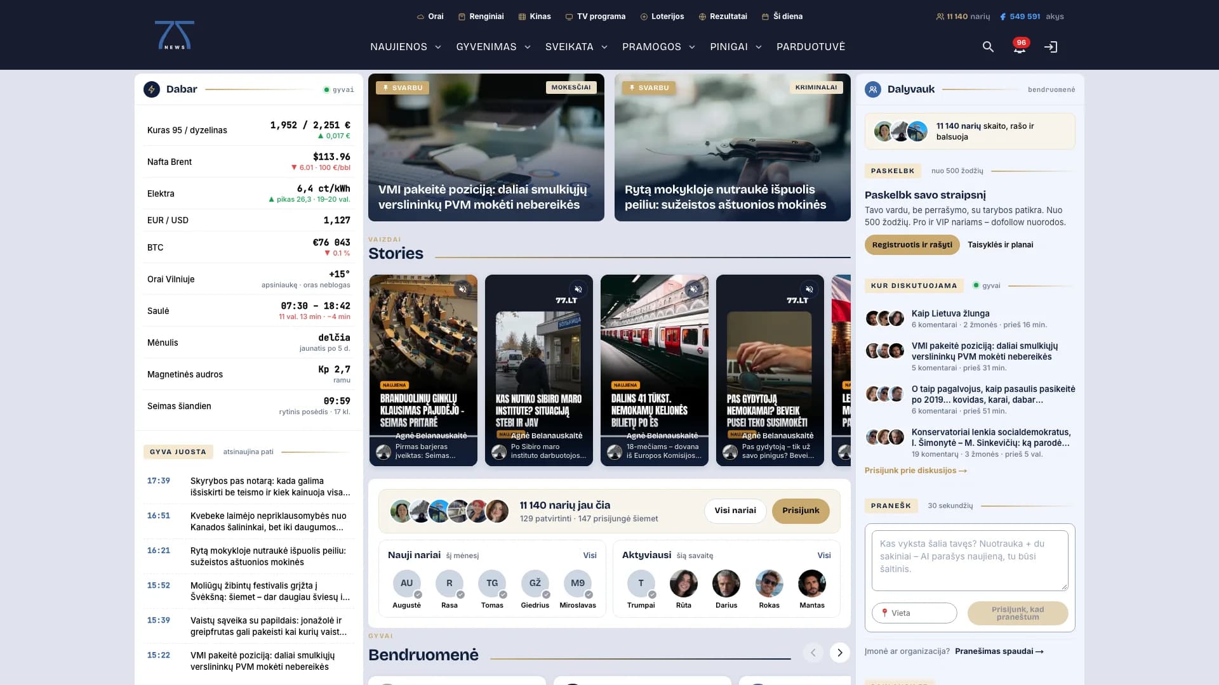Click the Vieta location input field

click(x=914, y=613)
